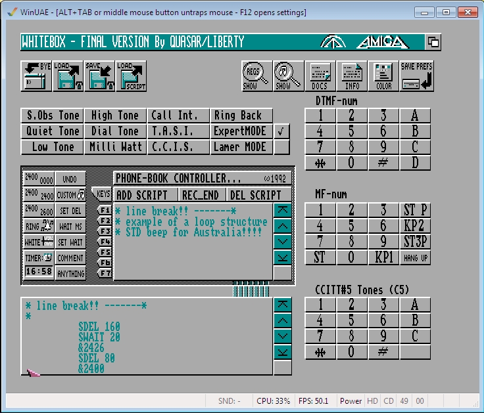The height and width of the screenshot is (413, 484).
Task: Click the COMMENT button
Action: point(70,257)
